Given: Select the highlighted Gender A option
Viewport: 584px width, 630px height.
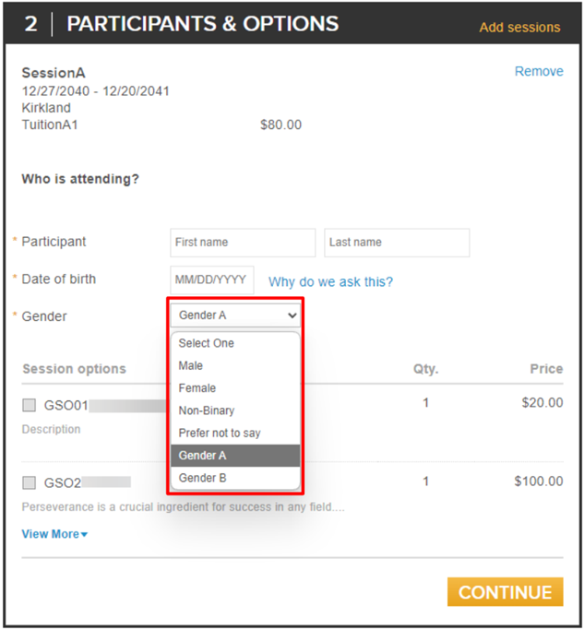Looking at the screenshot, I should [235, 456].
